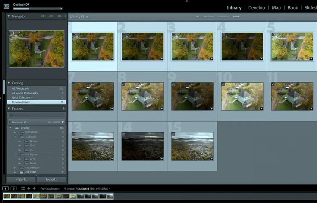Image resolution: width=317 pixels, height=203 pixels.
Task: Select grid photo 4, the dark exposure
Action: coord(242,46)
